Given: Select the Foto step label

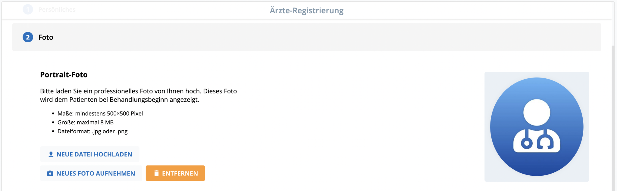Looking at the screenshot, I should [46, 37].
